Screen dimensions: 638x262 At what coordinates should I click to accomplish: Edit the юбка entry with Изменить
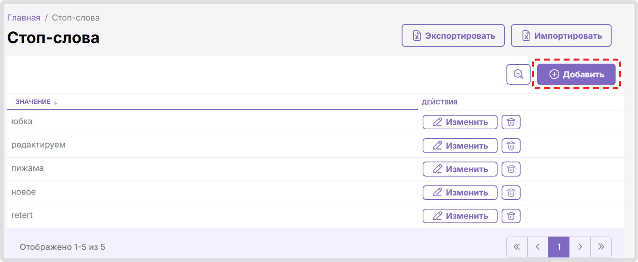point(460,122)
